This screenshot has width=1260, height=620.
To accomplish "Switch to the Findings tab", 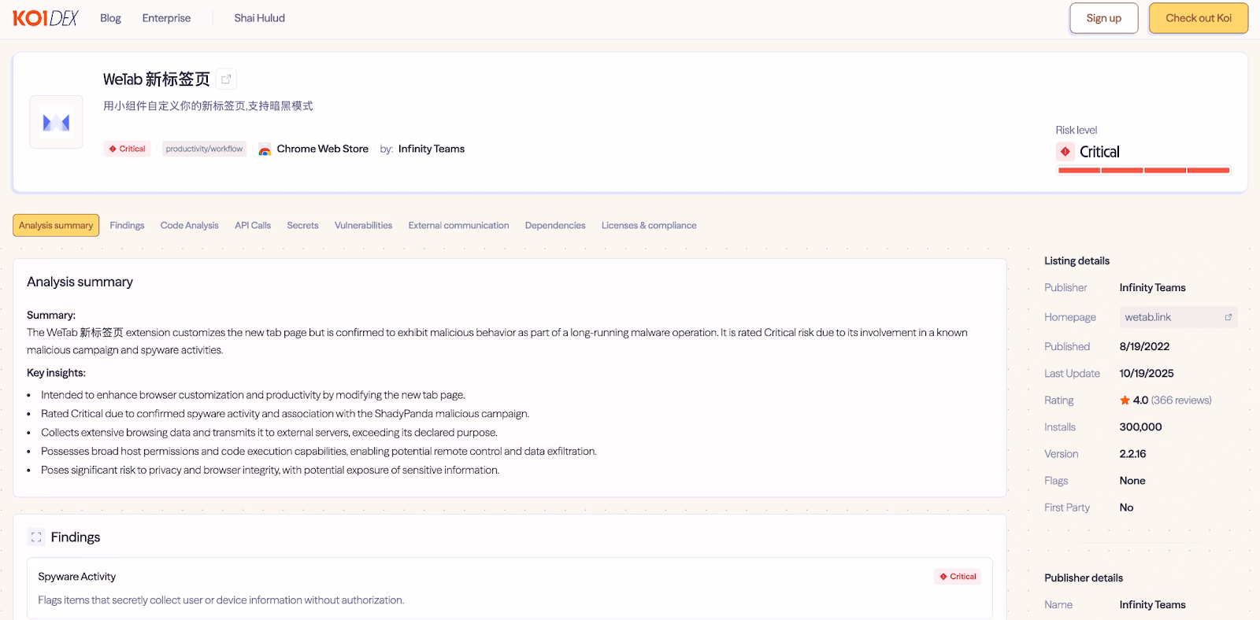I will 127,225.
